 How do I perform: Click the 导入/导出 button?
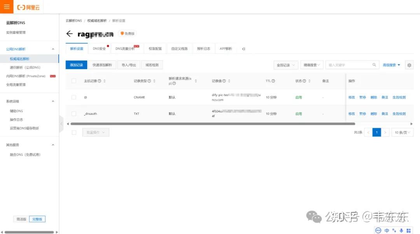point(129,65)
